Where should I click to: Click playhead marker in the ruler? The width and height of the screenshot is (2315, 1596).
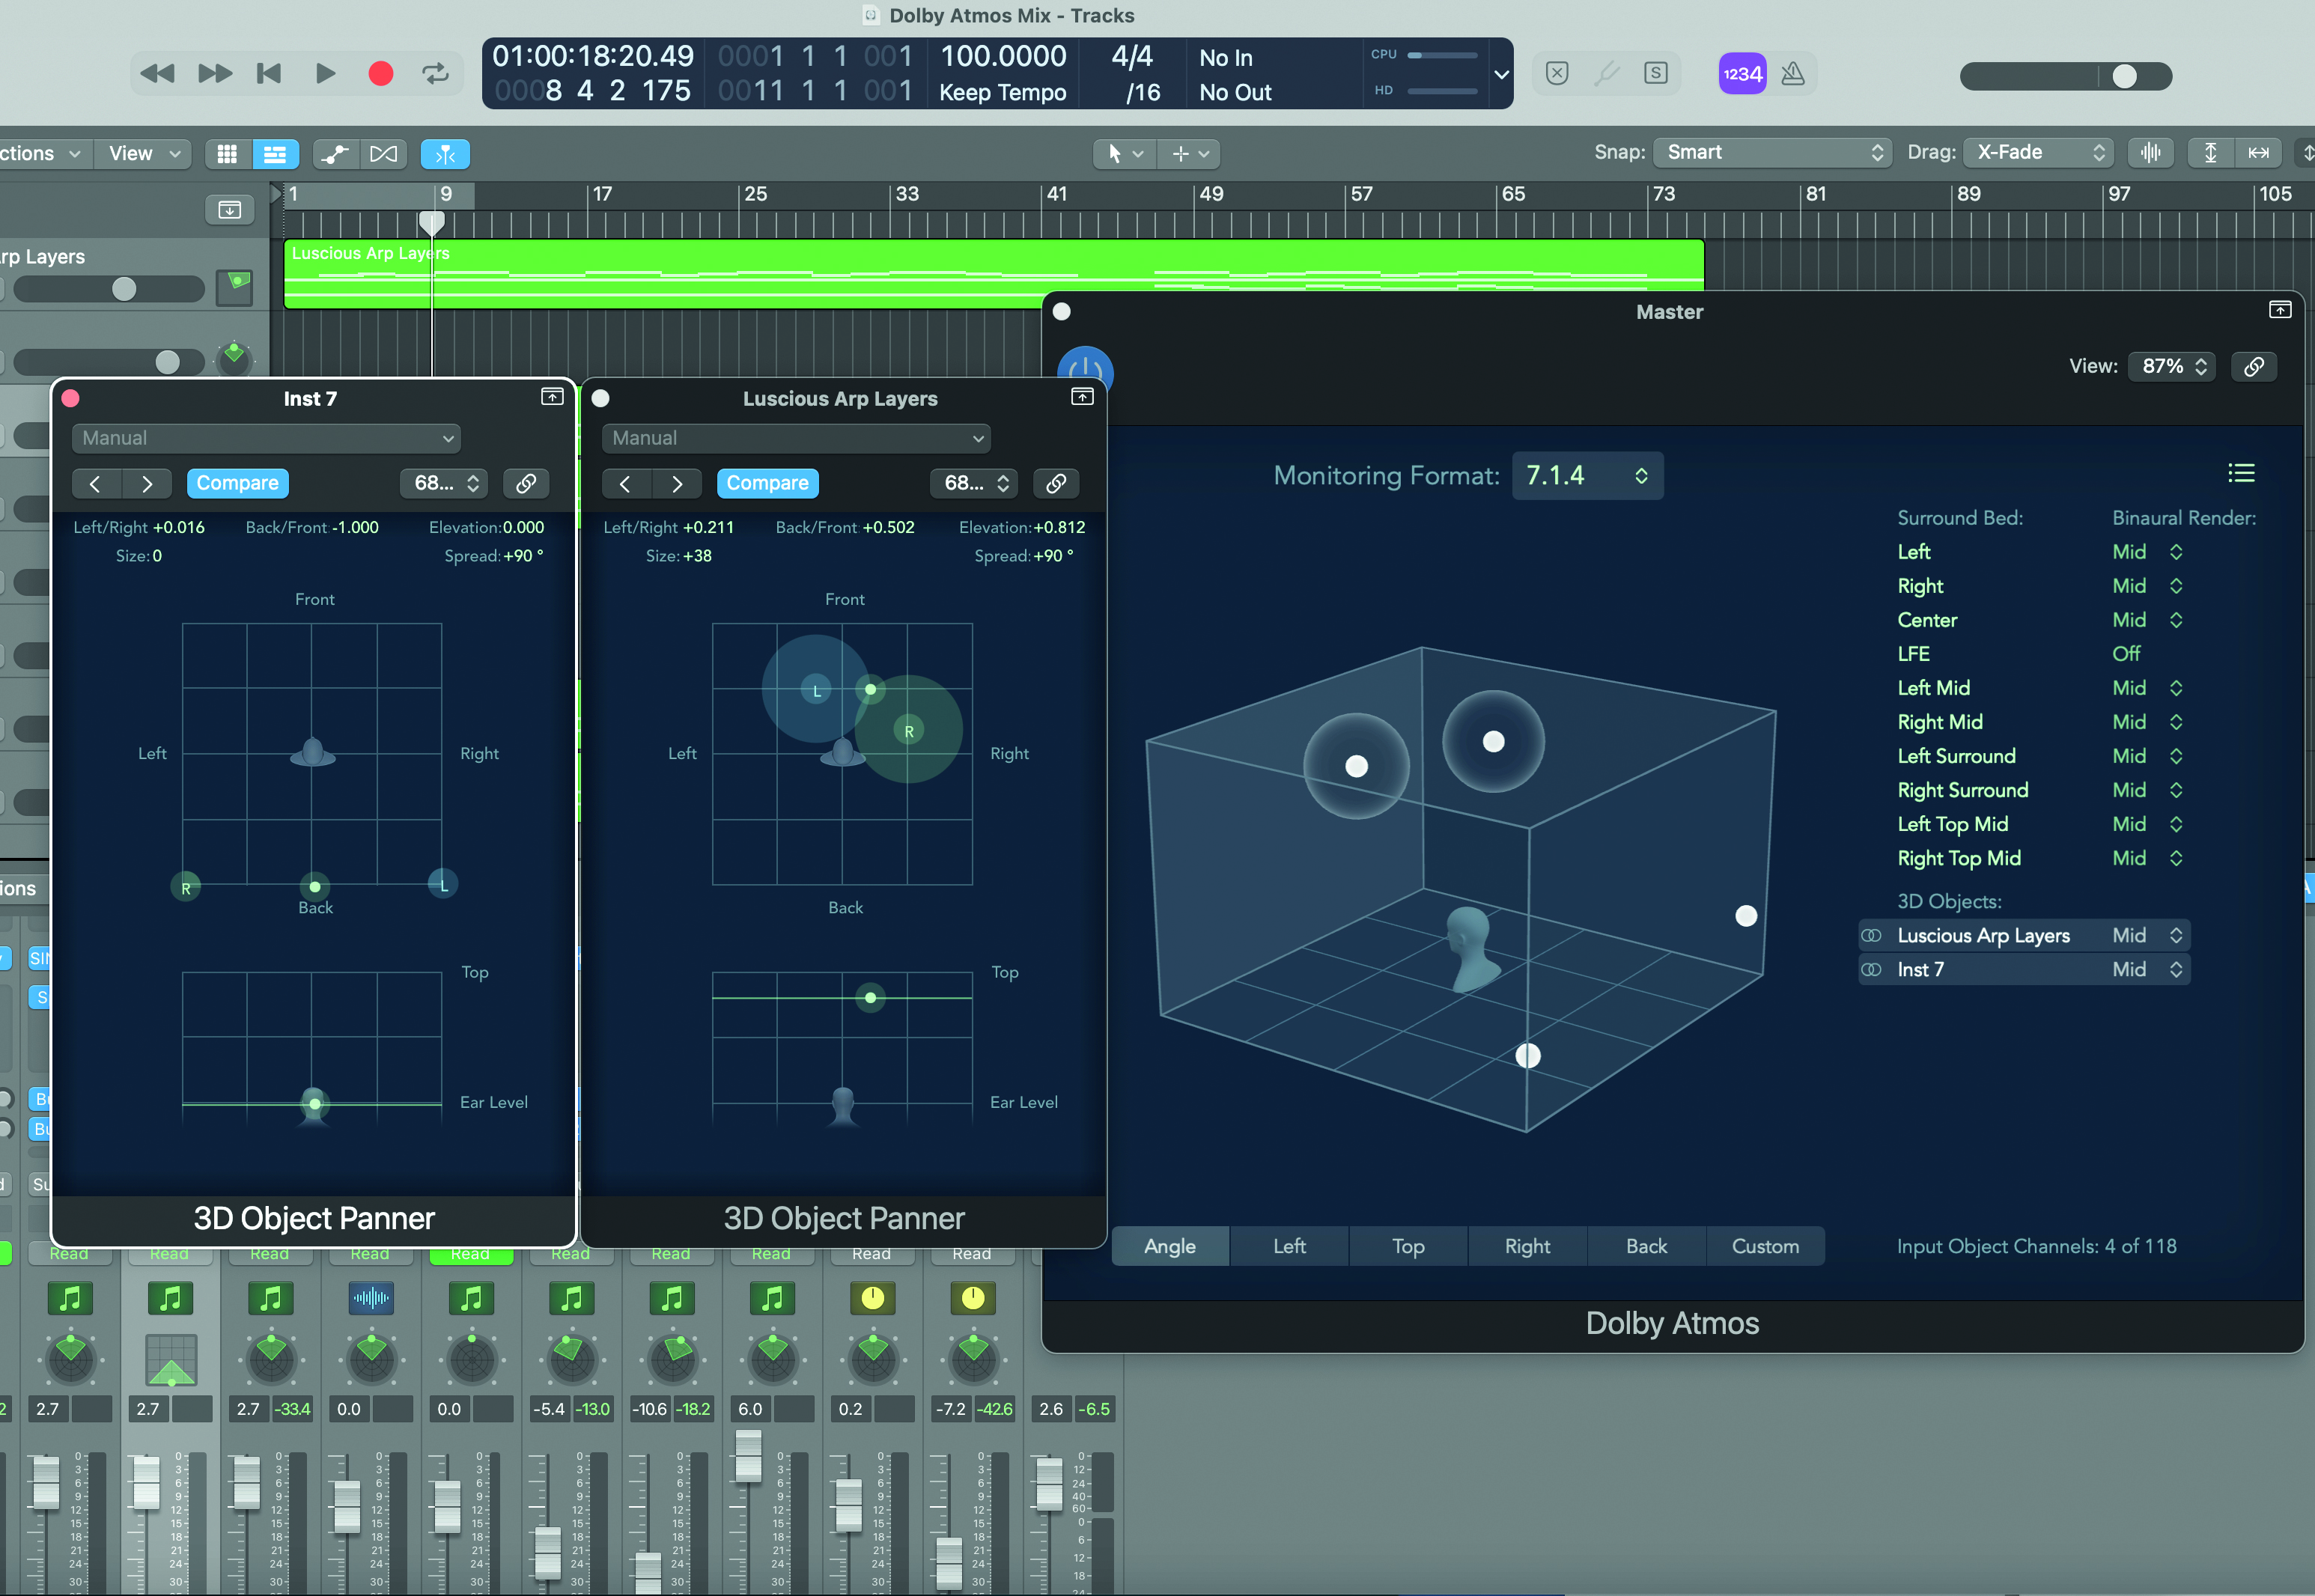432,222
